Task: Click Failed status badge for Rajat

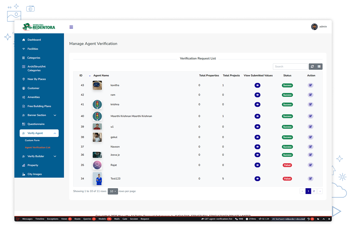Action: 287,165
